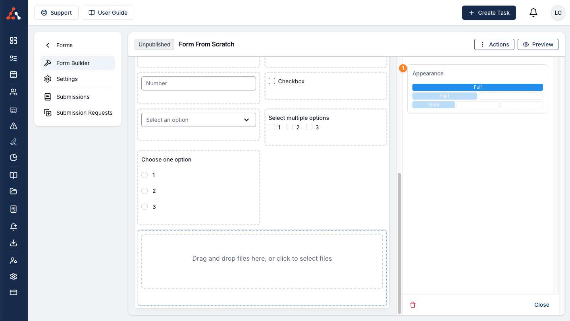The image size is (570, 321).
Task: Click the Unpublished status badge
Action: tap(154, 44)
